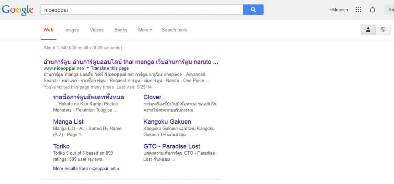Open the Kangoku Gakuen sitelink
This screenshot has height=184, width=394.
pyautogui.click(x=167, y=122)
